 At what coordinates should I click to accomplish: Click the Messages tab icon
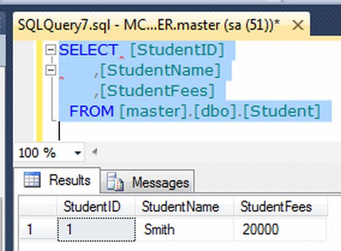[115, 182]
